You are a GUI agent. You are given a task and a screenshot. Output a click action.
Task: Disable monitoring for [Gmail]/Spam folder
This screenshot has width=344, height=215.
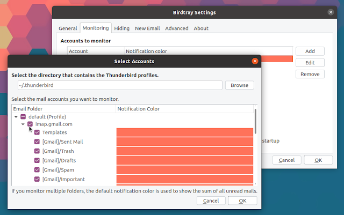(x=37, y=170)
